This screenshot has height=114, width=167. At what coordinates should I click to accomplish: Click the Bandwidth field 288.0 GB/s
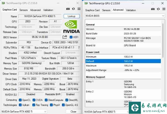pyautogui.click(x=68, y=68)
